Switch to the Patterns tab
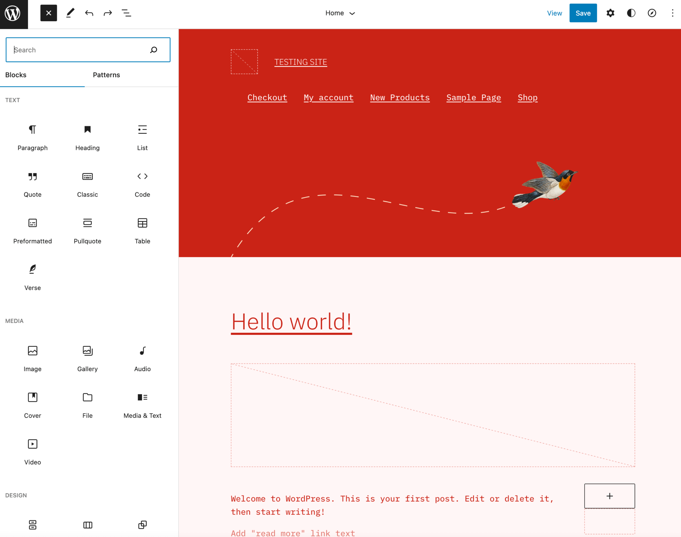681x537 pixels. [106, 75]
